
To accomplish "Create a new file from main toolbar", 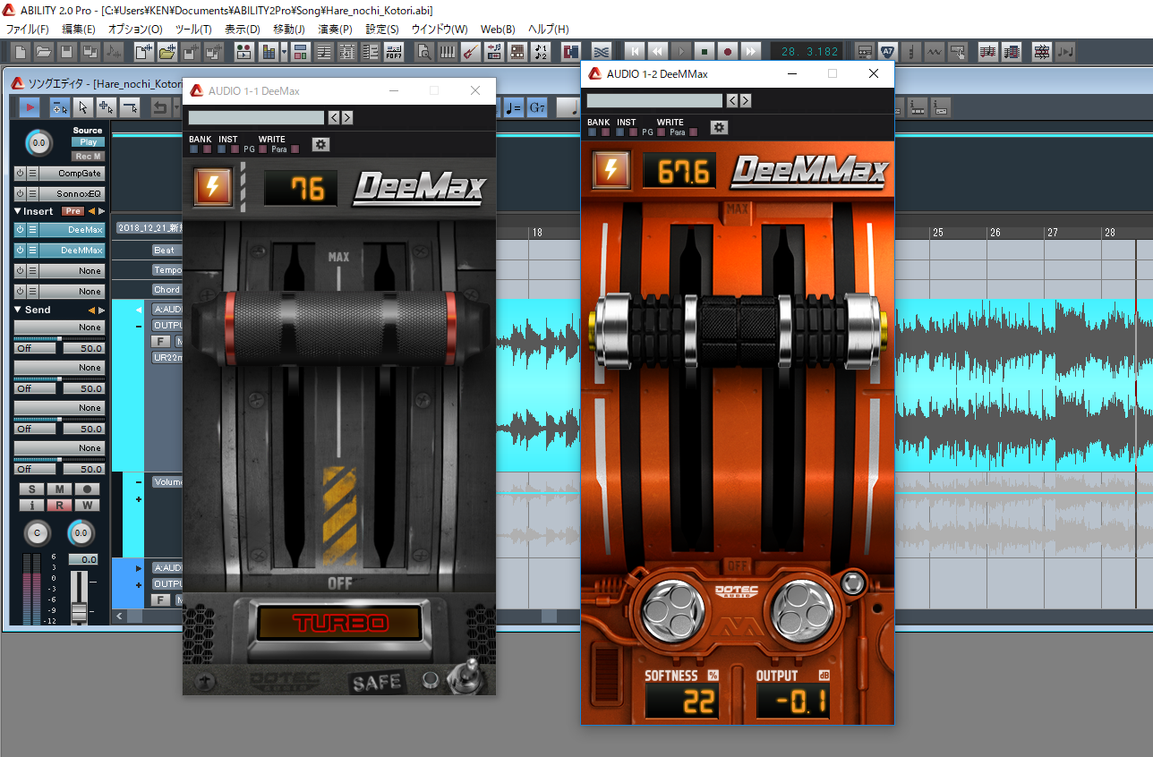I will (x=21, y=51).
